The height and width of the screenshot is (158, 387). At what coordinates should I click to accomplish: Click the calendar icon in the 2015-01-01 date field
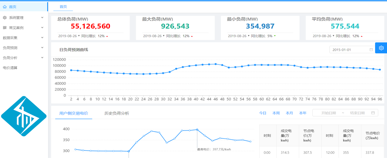tap(371, 50)
